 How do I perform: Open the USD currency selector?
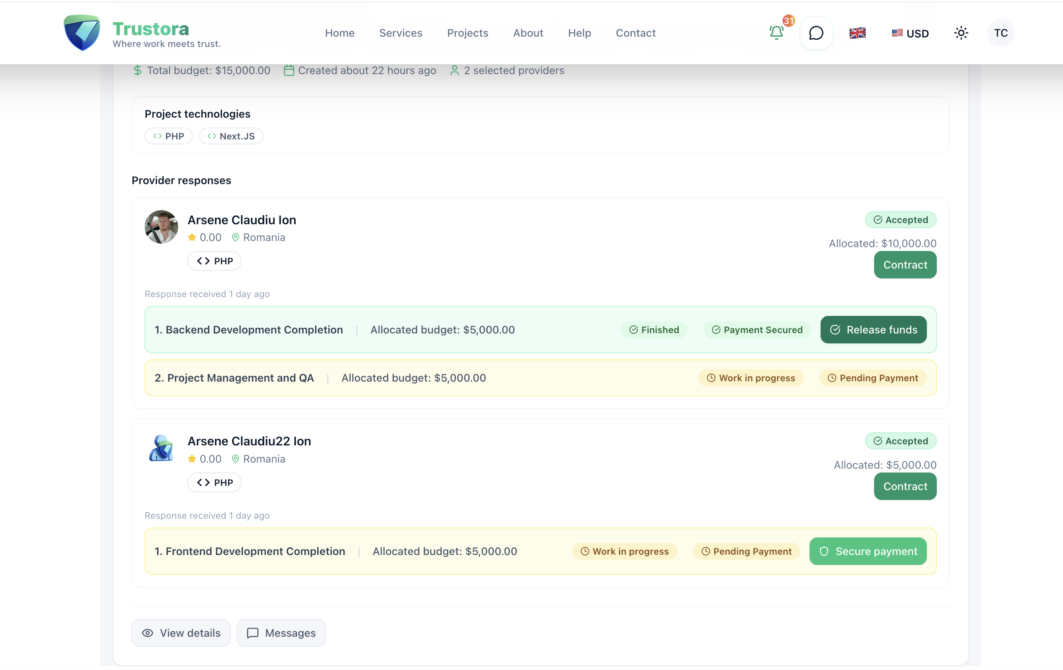coord(910,33)
